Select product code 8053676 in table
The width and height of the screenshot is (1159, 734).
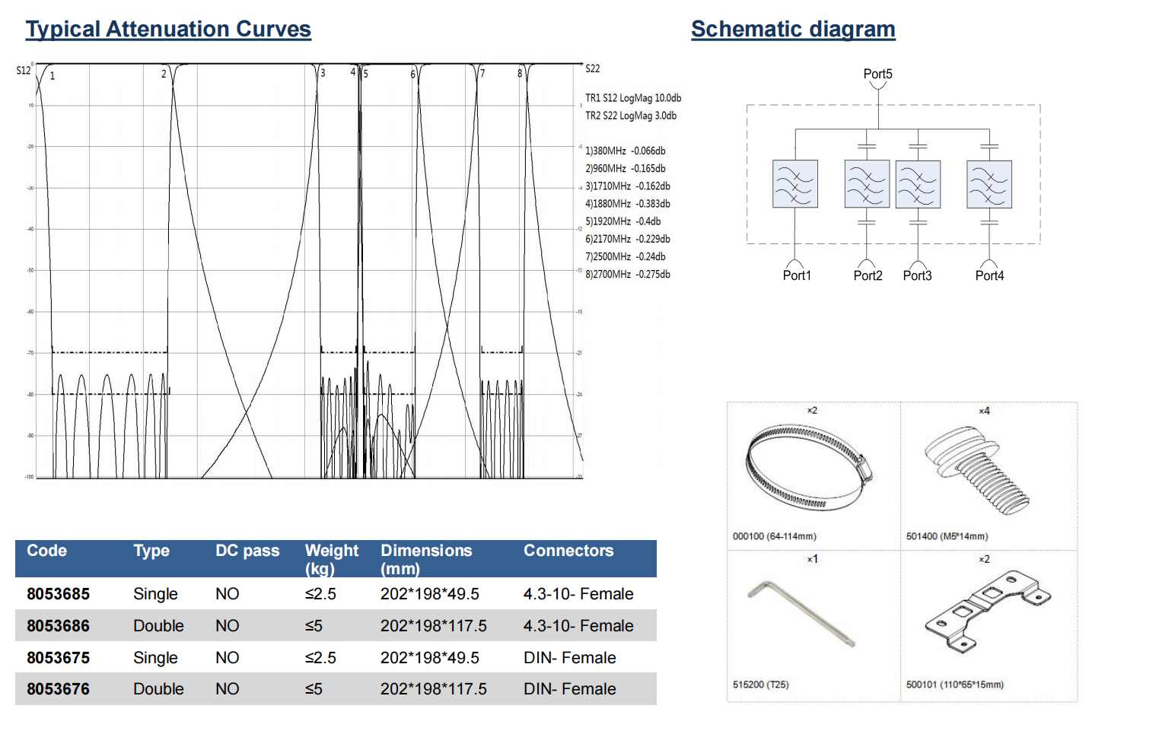coord(58,689)
